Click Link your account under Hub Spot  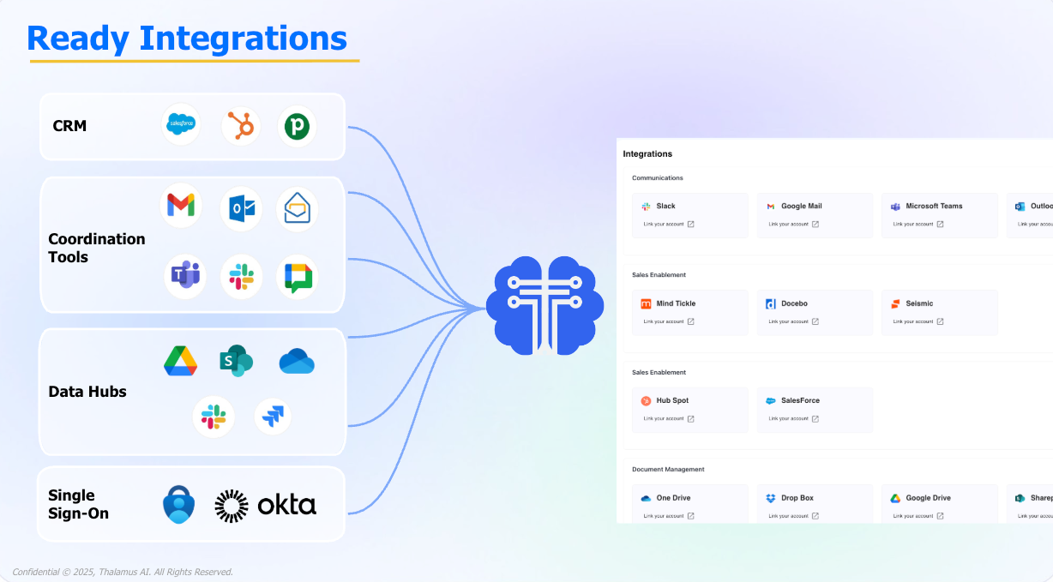pos(668,419)
